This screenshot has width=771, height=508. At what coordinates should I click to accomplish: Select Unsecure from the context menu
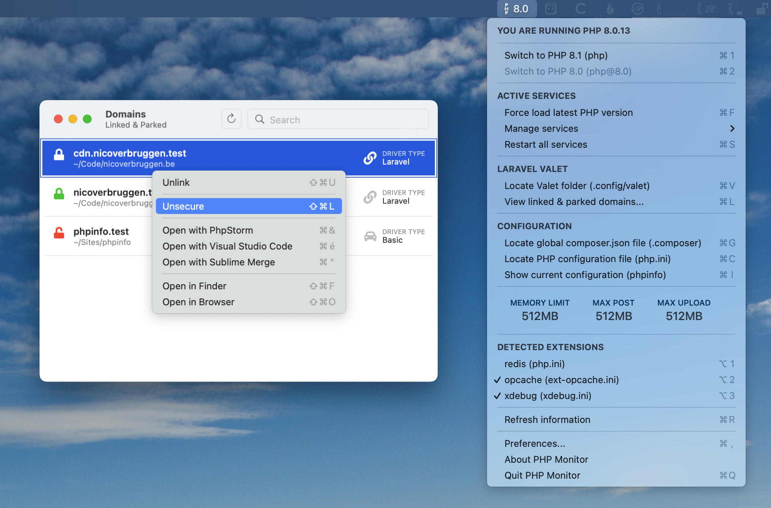[249, 206]
